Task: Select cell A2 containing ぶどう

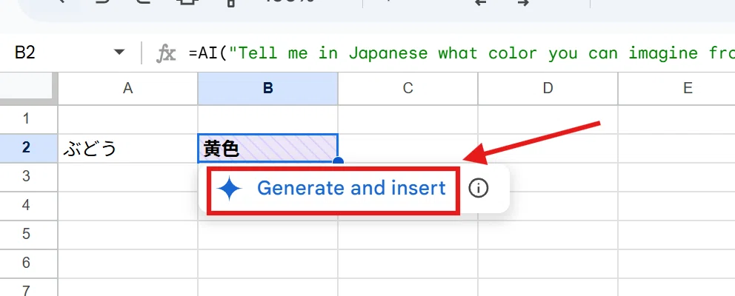Action: point(127,149)
